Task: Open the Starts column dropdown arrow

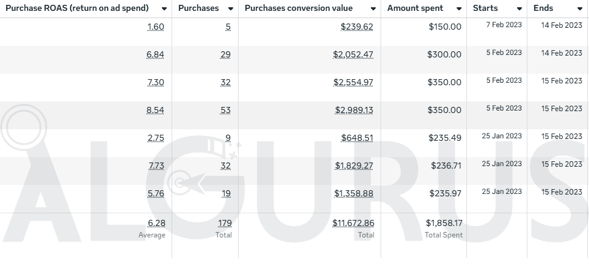Action: pyautogui.click(x=520, y=9)
